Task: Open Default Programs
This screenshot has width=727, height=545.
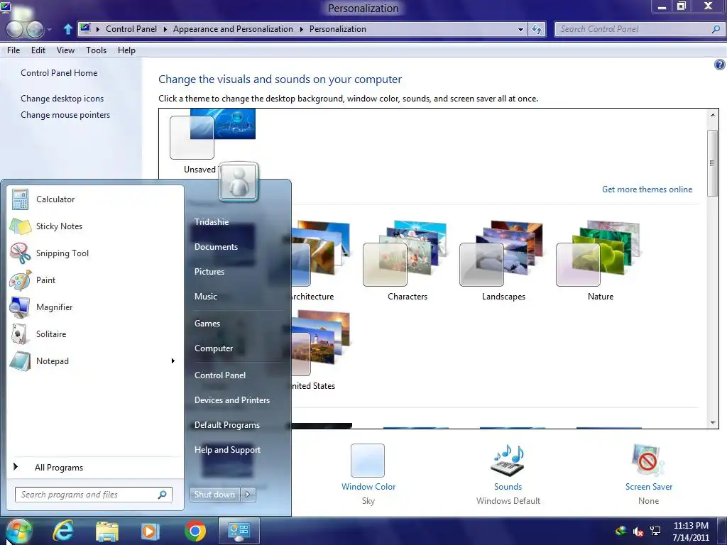Action: [226, 425]
